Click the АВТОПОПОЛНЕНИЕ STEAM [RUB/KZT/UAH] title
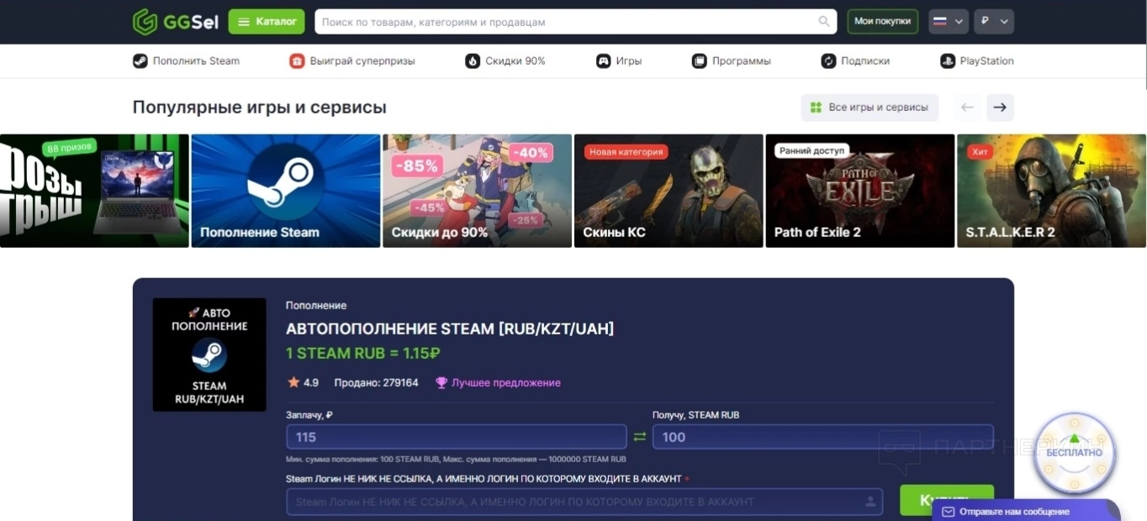This screenshot has width=1147, height=521. [450, 329]
